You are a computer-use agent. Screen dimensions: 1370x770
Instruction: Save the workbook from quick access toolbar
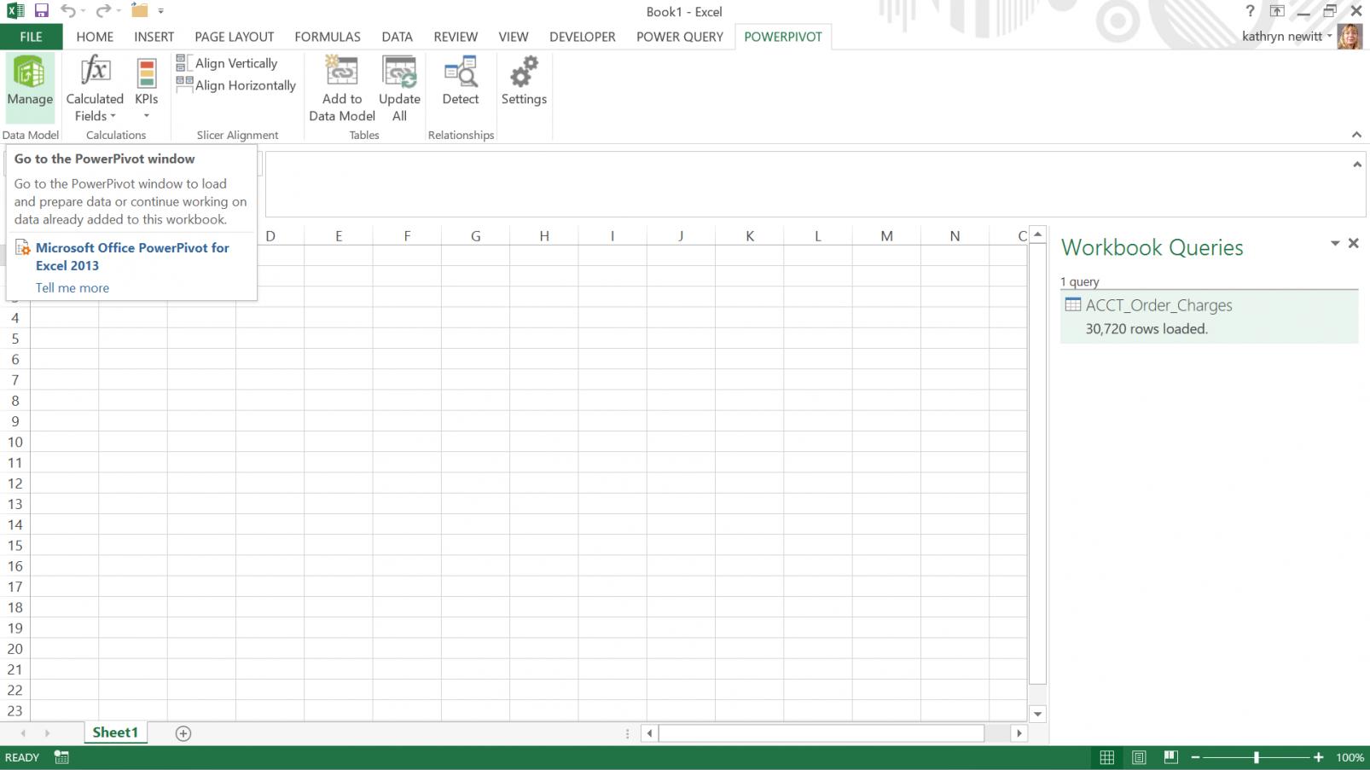pyautogui.click(x=41, y=11)
